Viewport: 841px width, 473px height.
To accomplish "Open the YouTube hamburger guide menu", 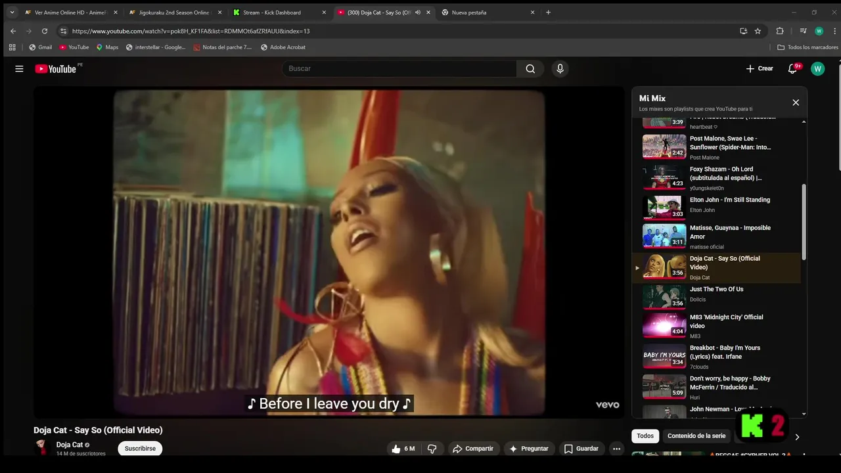I will pos(19,69).
